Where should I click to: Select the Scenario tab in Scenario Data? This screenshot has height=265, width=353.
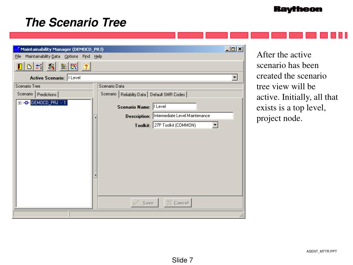[109, 94]
